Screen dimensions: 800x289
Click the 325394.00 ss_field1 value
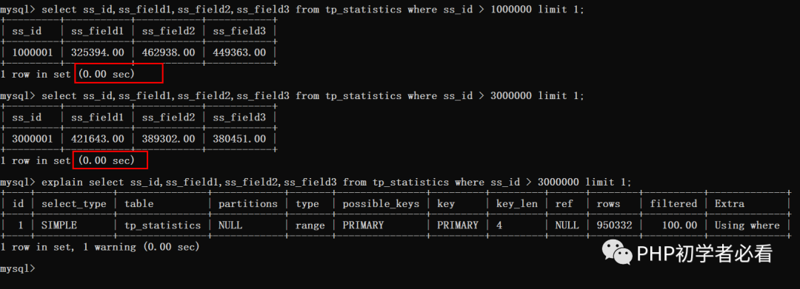(98, 52)
